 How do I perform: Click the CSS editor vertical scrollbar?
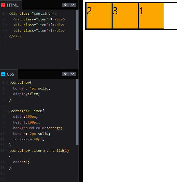click(x=77, y=112)
